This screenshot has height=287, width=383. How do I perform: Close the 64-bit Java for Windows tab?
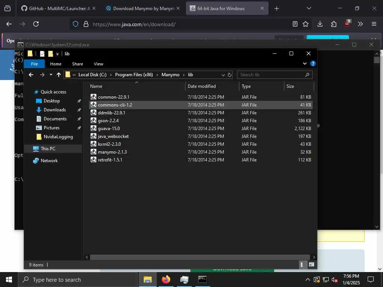pos(262,9)
